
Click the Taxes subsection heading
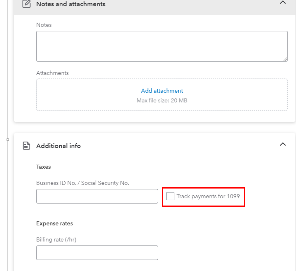[43, 167]
